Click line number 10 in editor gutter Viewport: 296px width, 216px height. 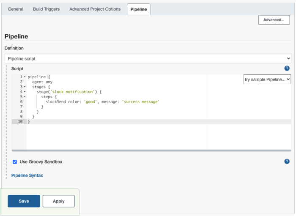pyautogui.click(x=20, y=121)
